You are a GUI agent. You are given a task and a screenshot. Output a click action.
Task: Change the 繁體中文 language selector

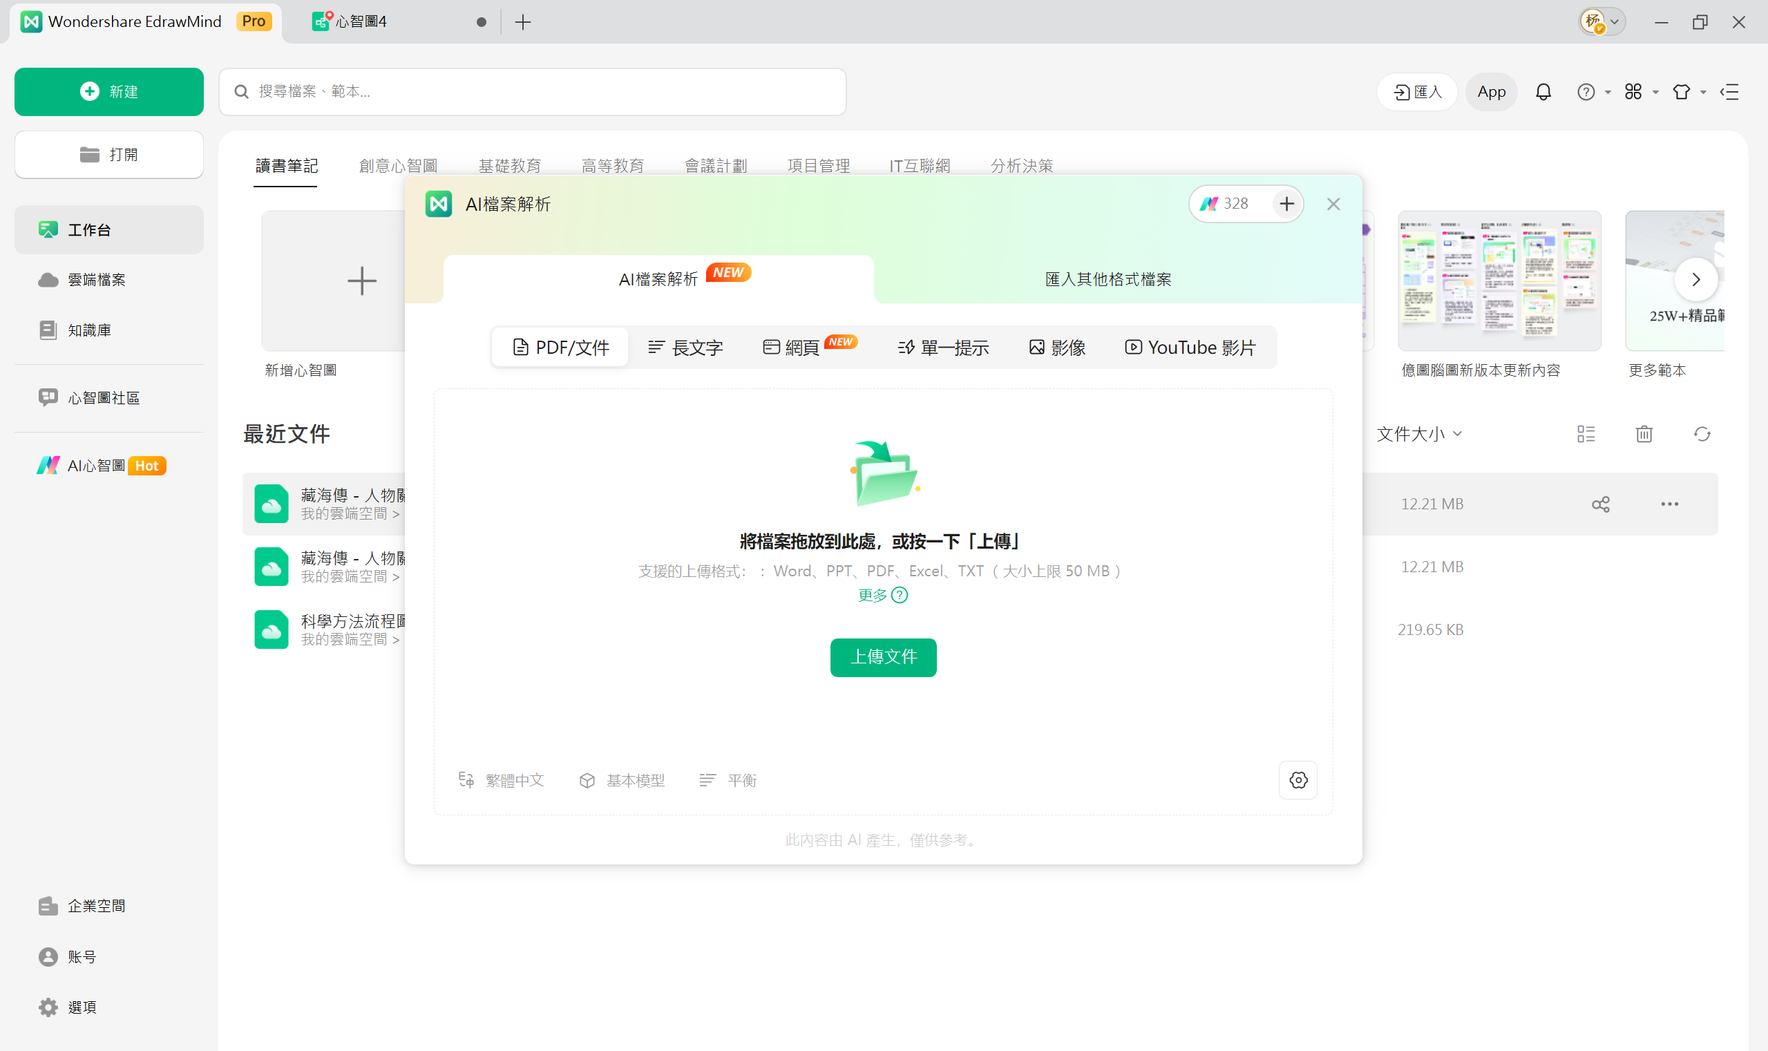[502, 779]
